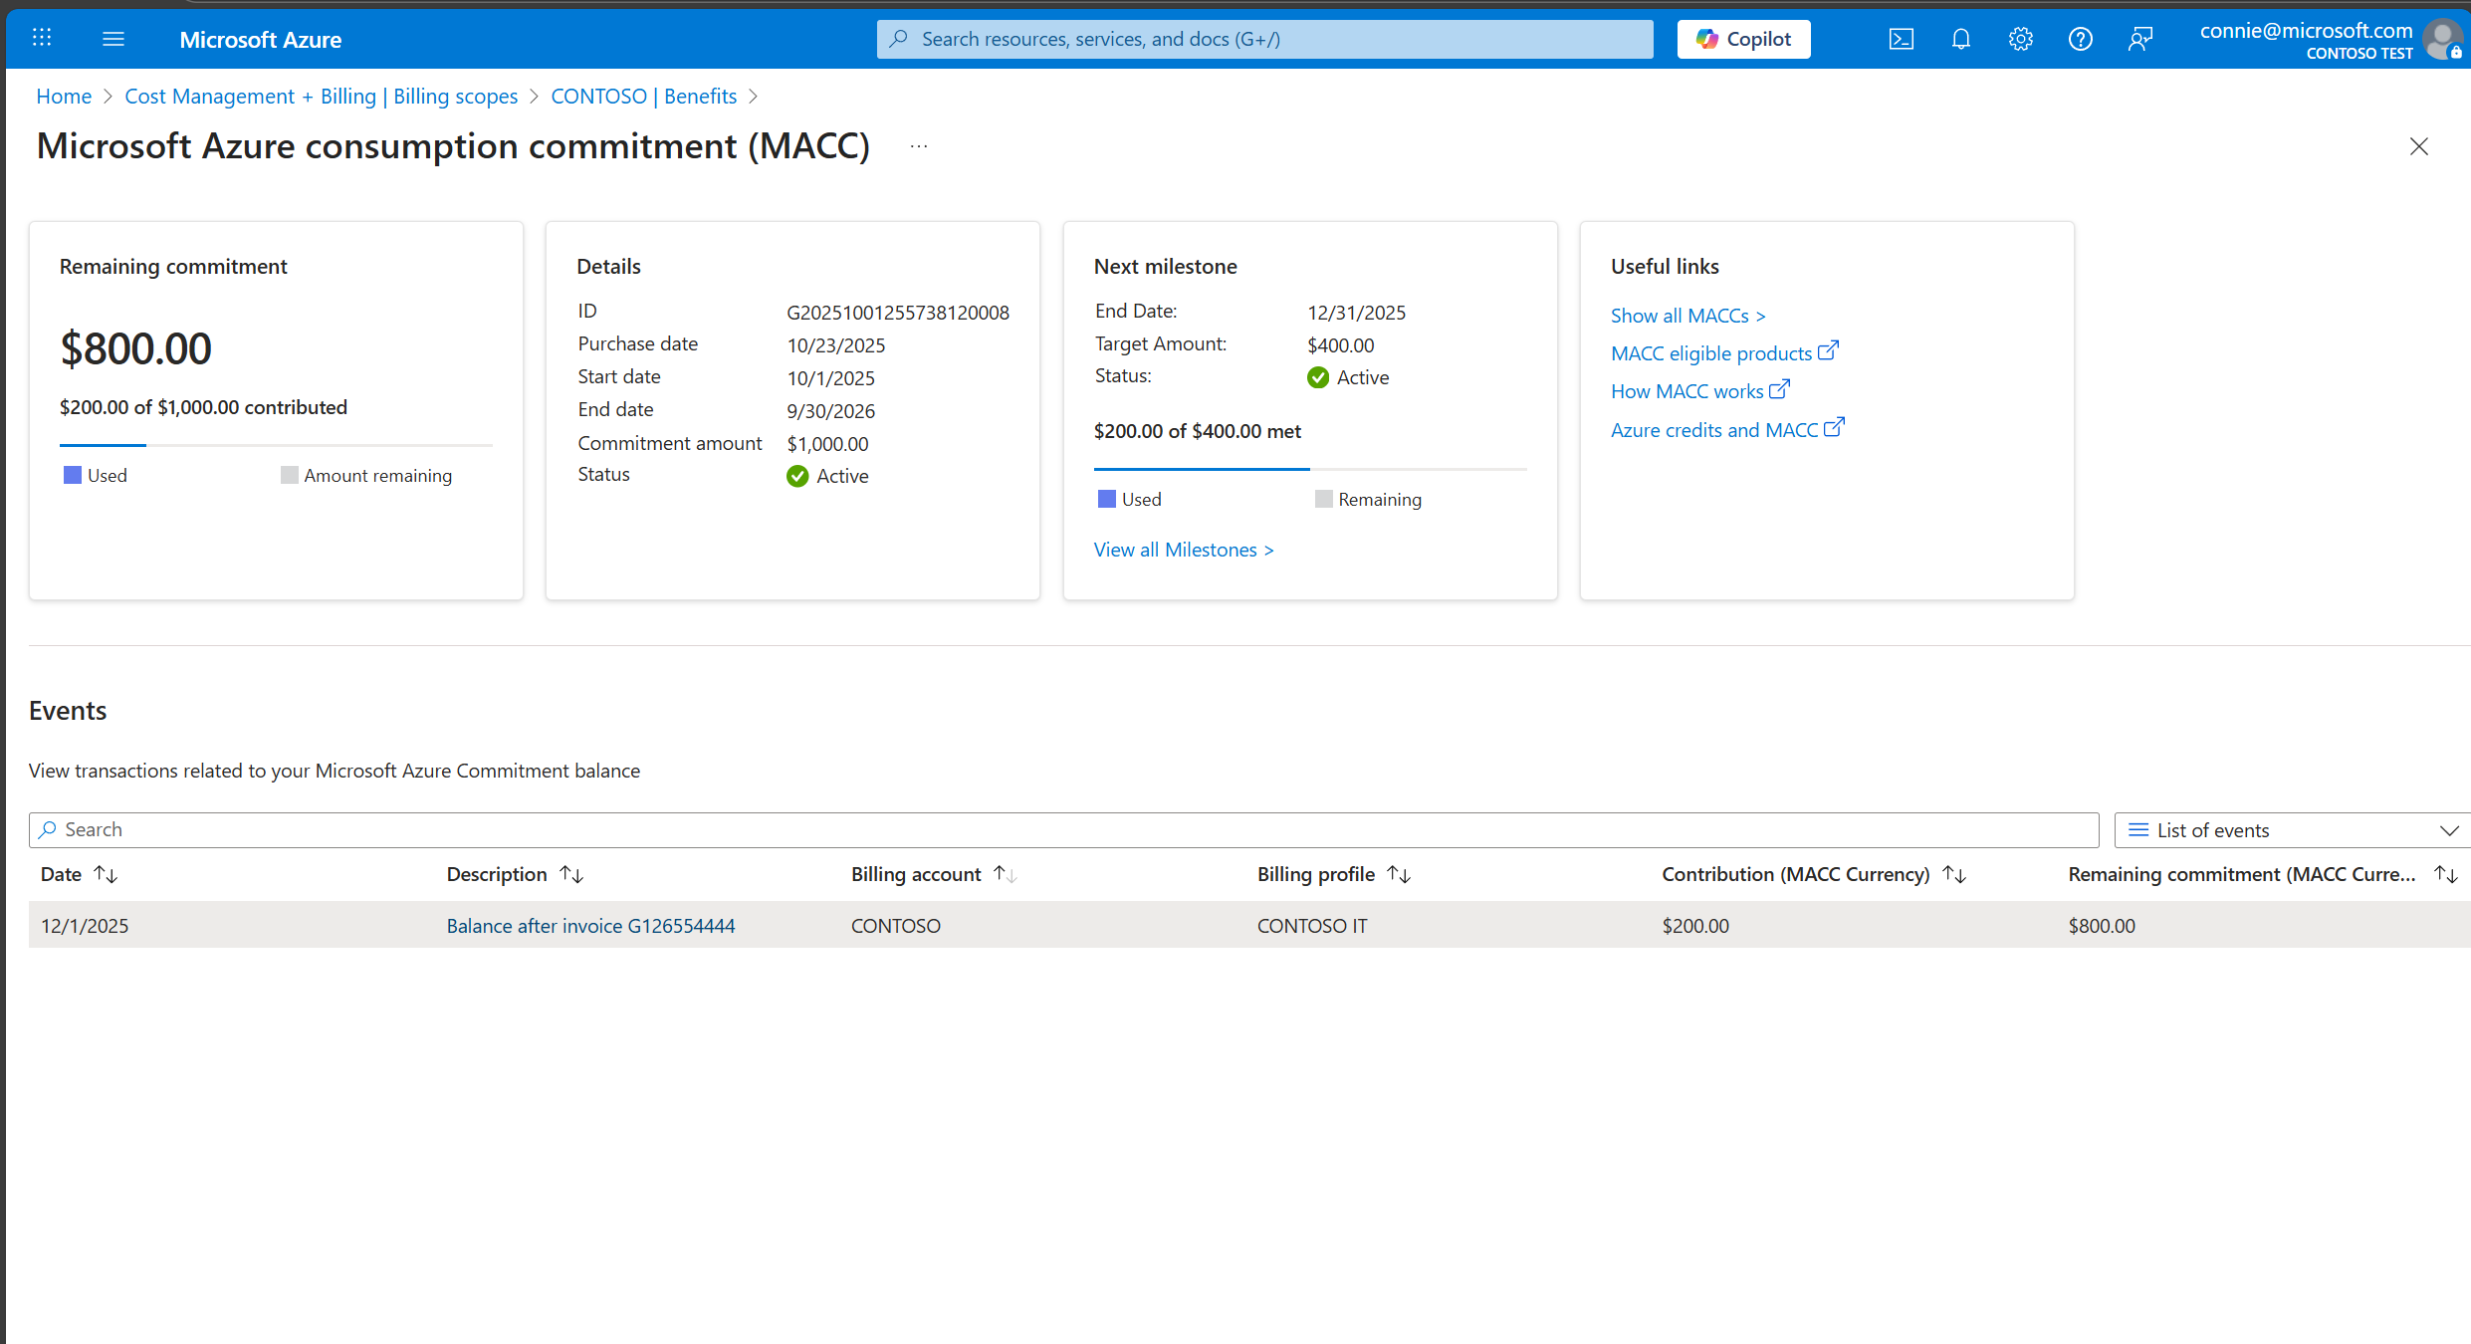Go to CONTOSO | Benefits breadcrumb
Image resolution: width=2471 pixels, height=1344 pixels.
pos(643,97)
